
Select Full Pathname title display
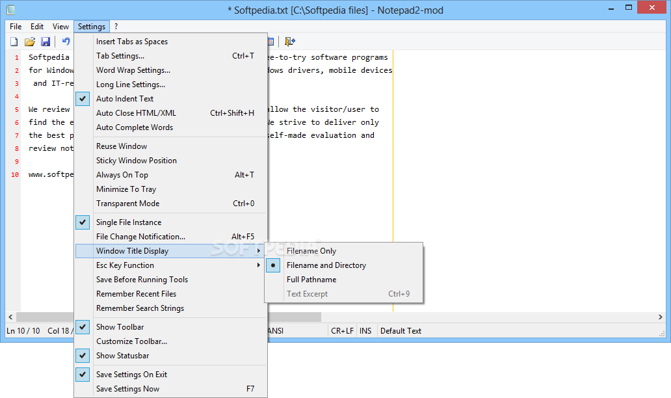coord(344,280)
